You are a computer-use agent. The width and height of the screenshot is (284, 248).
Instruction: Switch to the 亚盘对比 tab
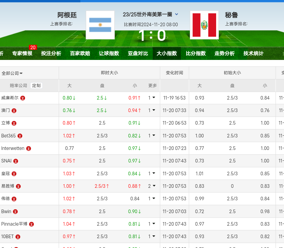(x=138, y=53)
